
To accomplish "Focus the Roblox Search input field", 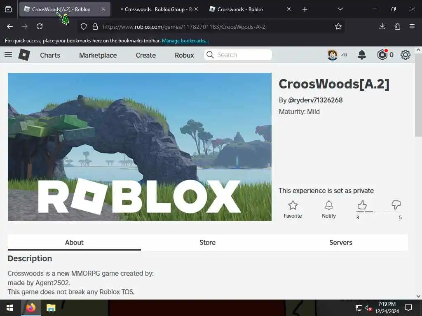I will [238, 55].
